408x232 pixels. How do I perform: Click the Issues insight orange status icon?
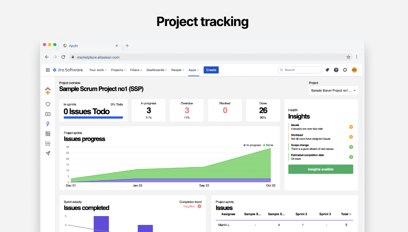tap(351, 127)
